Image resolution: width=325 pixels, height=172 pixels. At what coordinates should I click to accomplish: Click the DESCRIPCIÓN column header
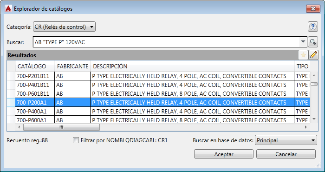coord(192,66)
